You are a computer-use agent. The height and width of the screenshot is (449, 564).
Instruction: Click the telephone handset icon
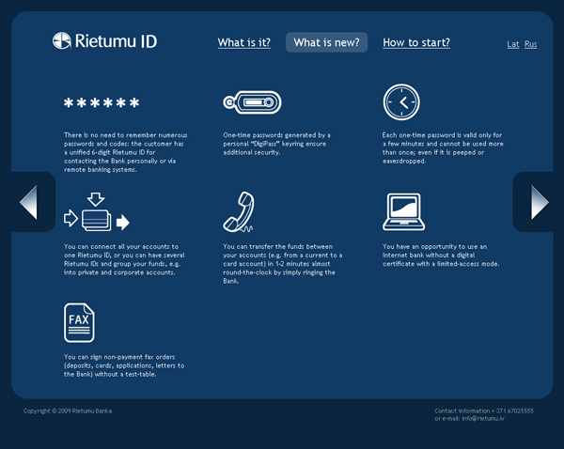(x=239, y=211)
